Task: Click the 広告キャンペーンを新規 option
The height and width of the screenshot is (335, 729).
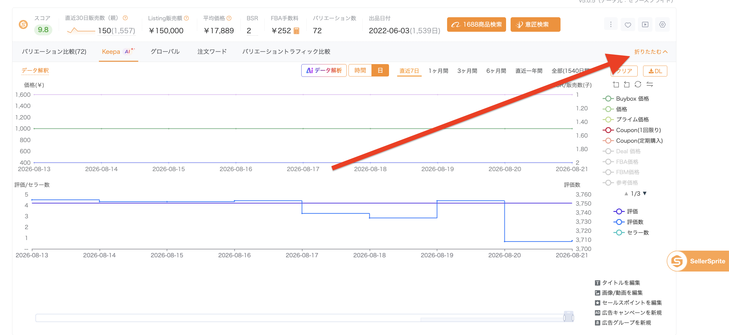Action: tap(628, 313)
